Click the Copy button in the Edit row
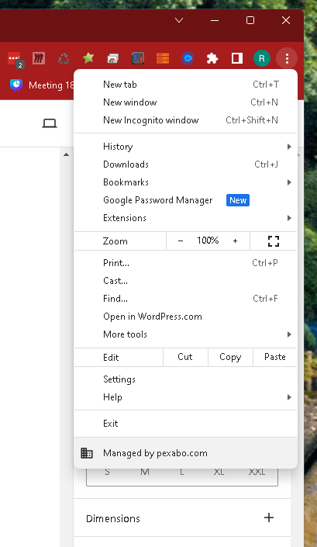The image size is (317, 547). [230, 357]
